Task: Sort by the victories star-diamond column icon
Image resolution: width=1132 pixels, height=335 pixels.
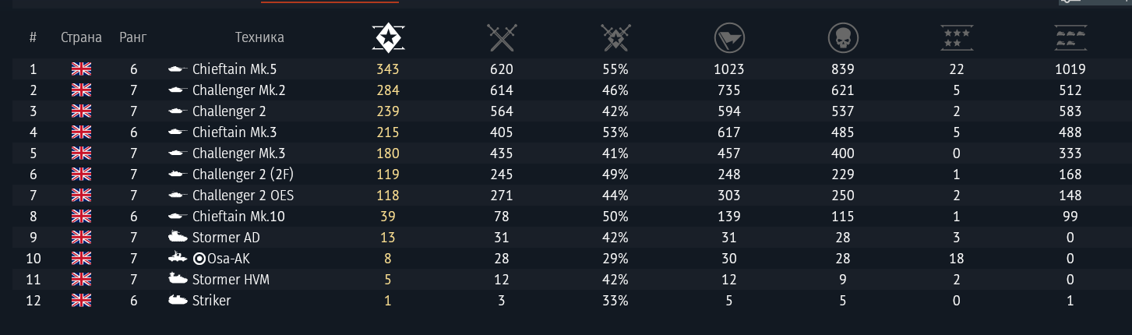Action: pos(387,37)
